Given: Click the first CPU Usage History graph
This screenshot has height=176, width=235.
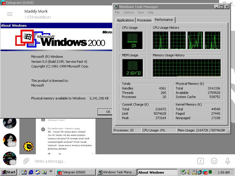Looking at the screenshot, I should (161, 40).
